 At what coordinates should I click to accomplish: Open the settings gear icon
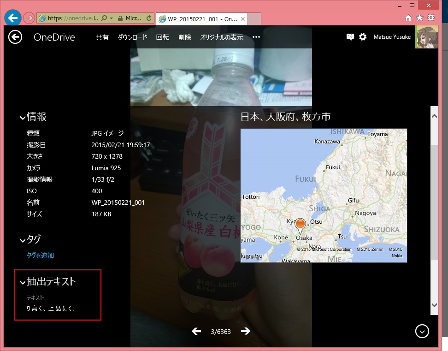coord(363,37)
